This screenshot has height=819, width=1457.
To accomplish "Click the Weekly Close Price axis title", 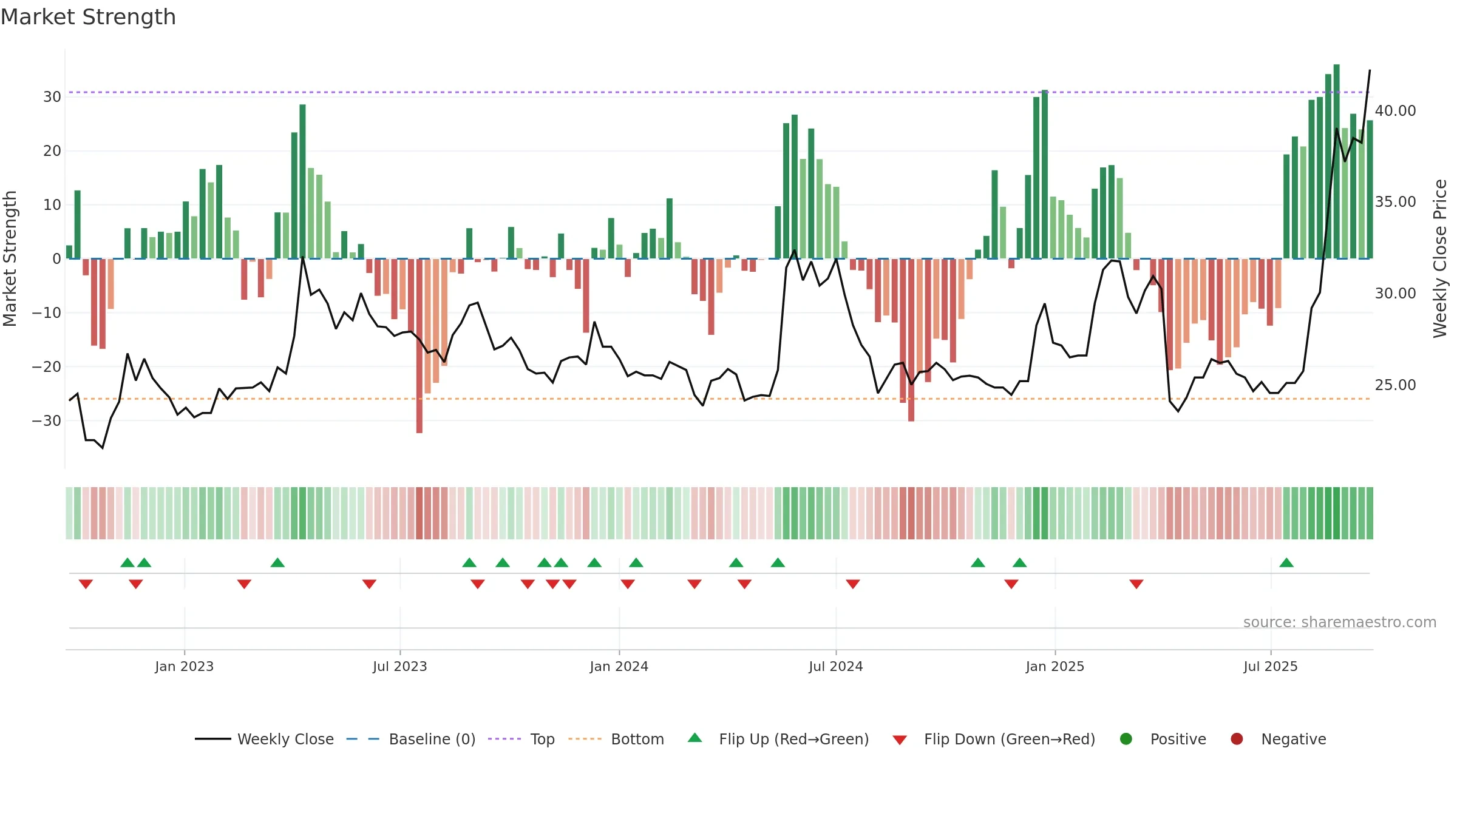I will [x=1440, y=258].
